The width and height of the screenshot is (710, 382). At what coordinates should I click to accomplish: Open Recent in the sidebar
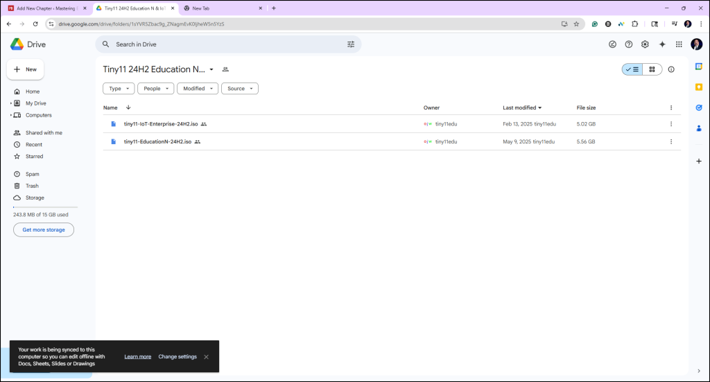coord(34,144)
